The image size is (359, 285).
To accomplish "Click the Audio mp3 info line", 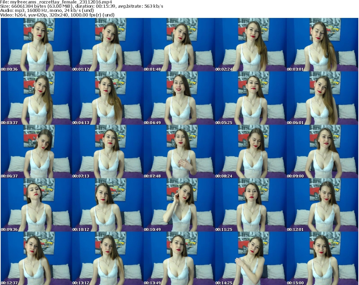I will click(47, 11).
